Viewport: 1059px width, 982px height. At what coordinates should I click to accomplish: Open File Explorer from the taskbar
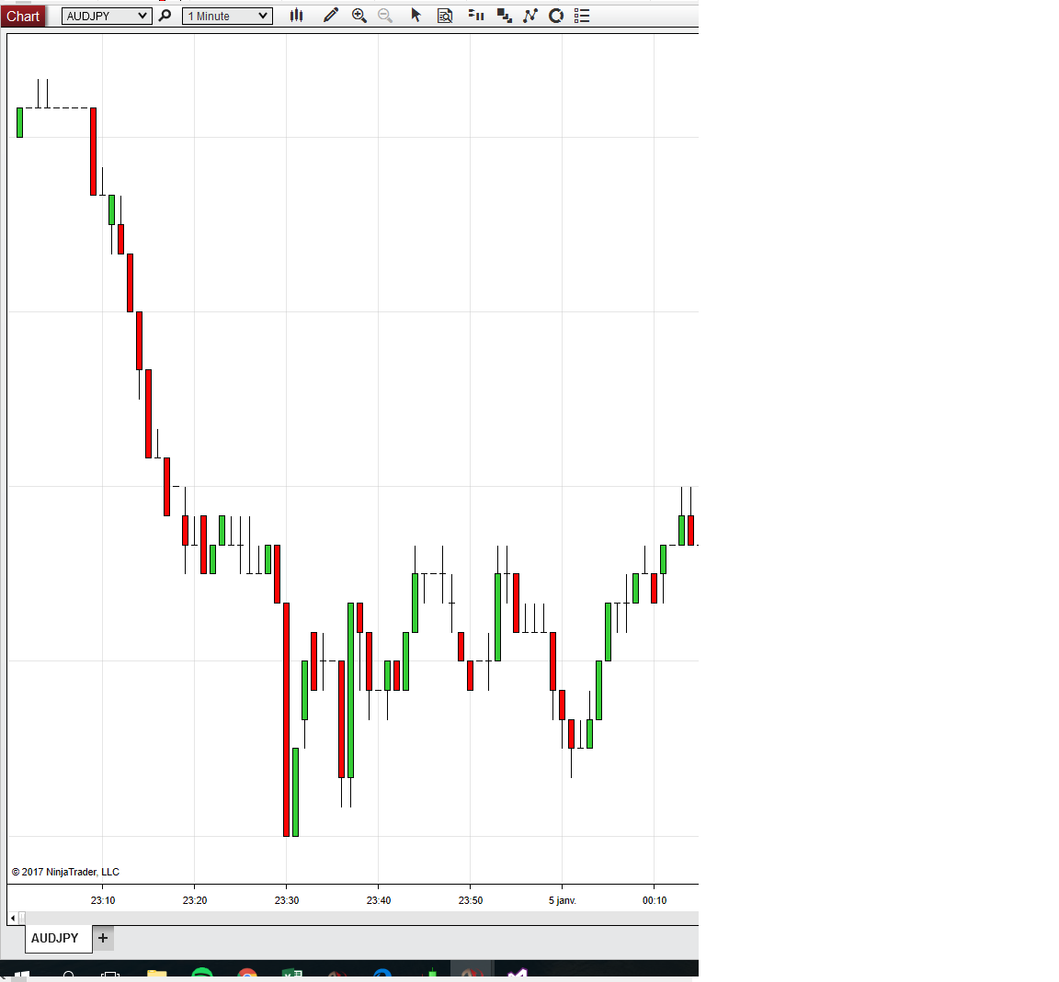tap(156, 974)
